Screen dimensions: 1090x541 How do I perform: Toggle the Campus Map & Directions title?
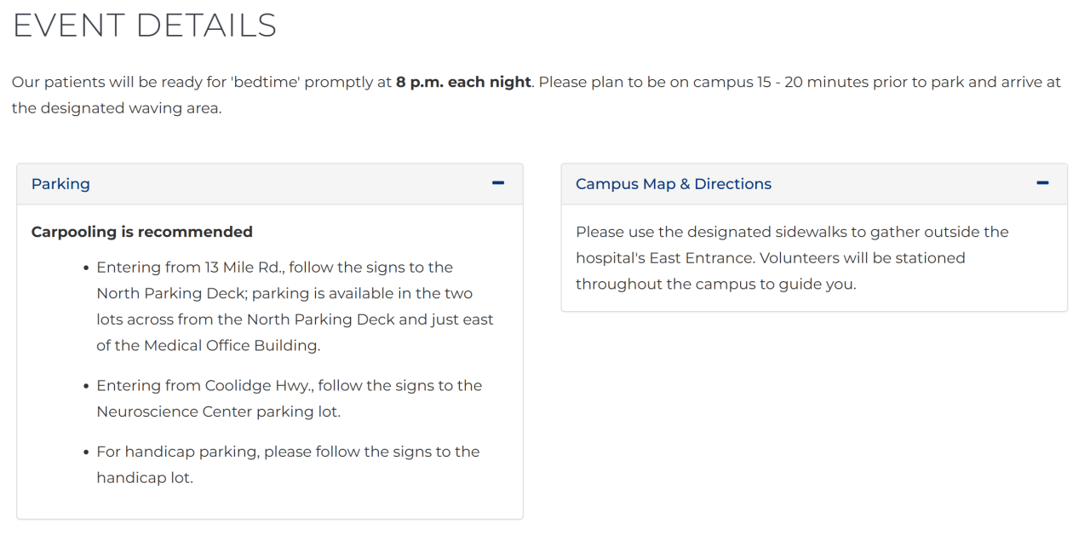click(x=673, y=184)
